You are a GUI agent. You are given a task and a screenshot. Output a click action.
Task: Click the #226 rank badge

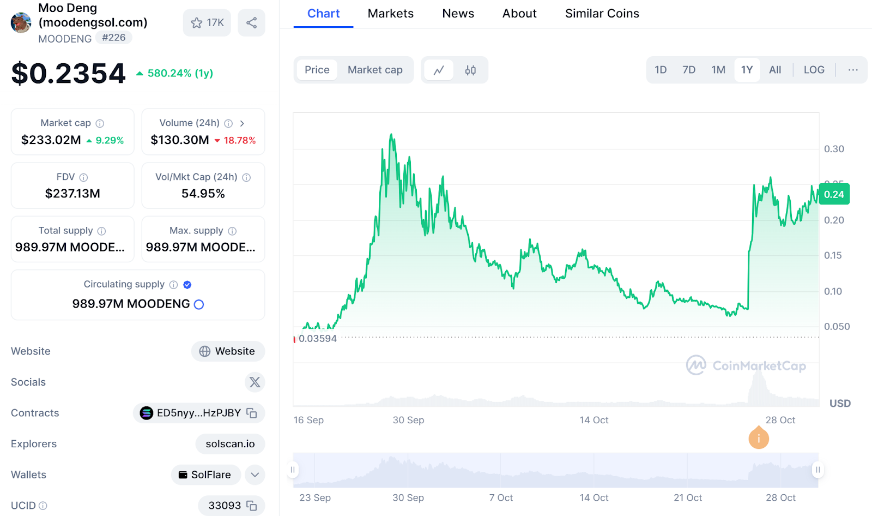click(x=114, y=38)
